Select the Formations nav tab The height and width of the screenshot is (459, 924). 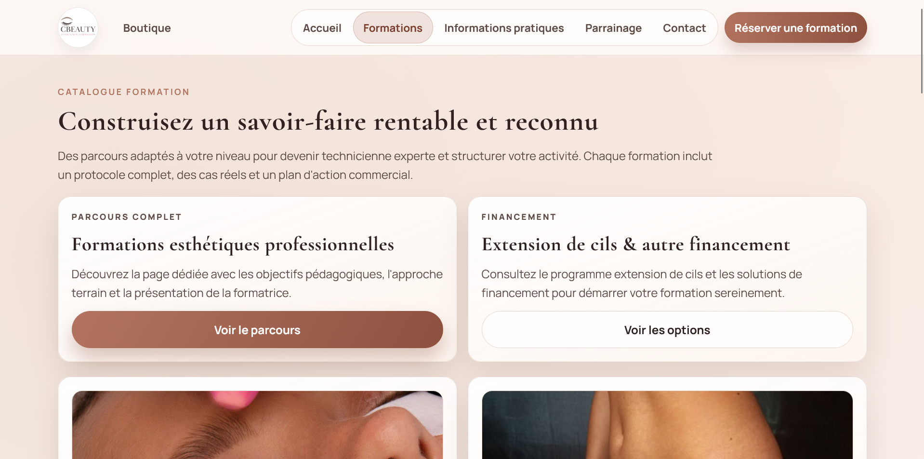(x=393, y=28)
